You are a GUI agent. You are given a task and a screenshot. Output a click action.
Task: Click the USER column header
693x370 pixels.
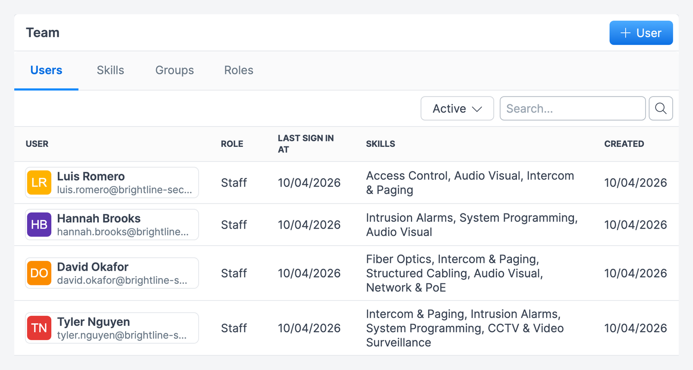[x=37, y=144]
